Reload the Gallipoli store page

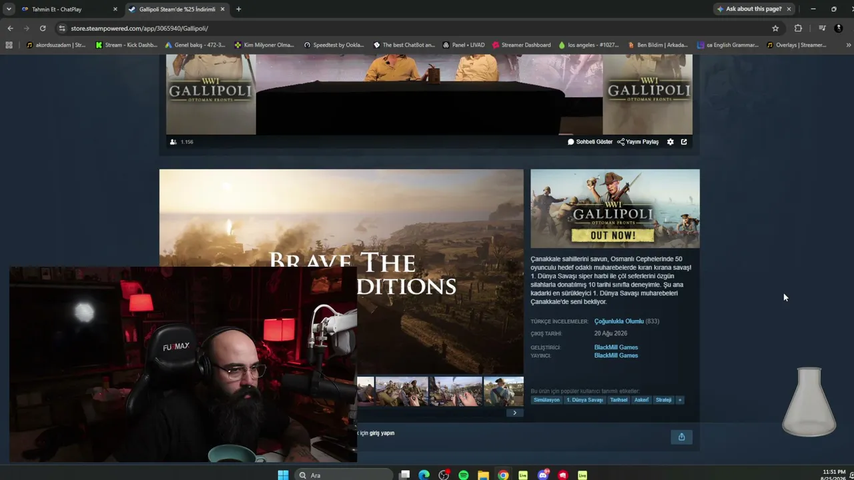[43, 29]
